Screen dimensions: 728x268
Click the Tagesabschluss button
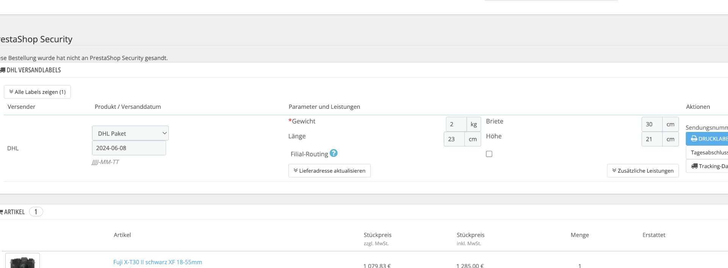708,152
